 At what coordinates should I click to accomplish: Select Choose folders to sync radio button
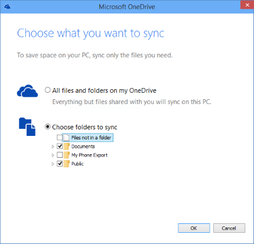(48, 126)
